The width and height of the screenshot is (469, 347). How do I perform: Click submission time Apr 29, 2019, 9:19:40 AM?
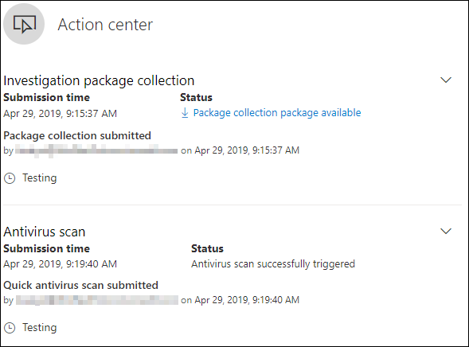(61, 264)
